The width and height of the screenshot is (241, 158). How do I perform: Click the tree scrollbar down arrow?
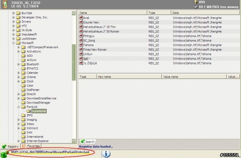tap(74, 141)
